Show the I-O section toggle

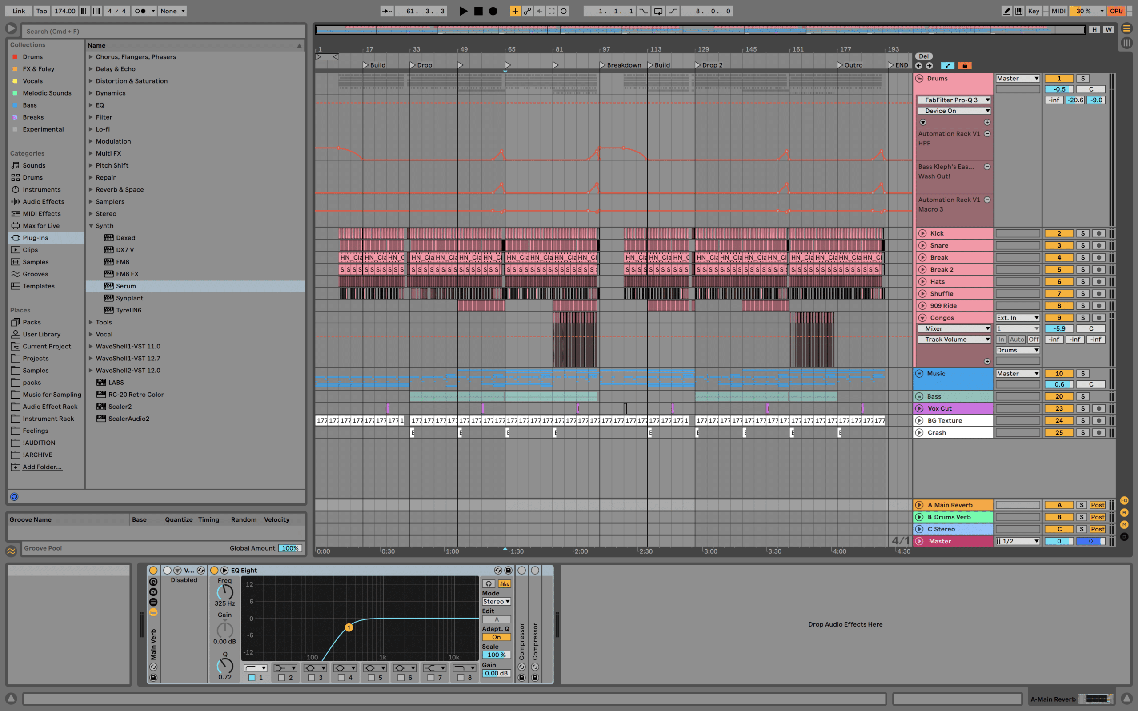[x=1124, y=501]
